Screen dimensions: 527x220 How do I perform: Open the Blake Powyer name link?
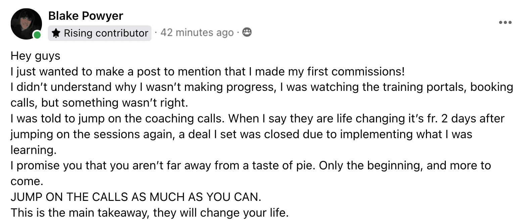click(86, 16)
